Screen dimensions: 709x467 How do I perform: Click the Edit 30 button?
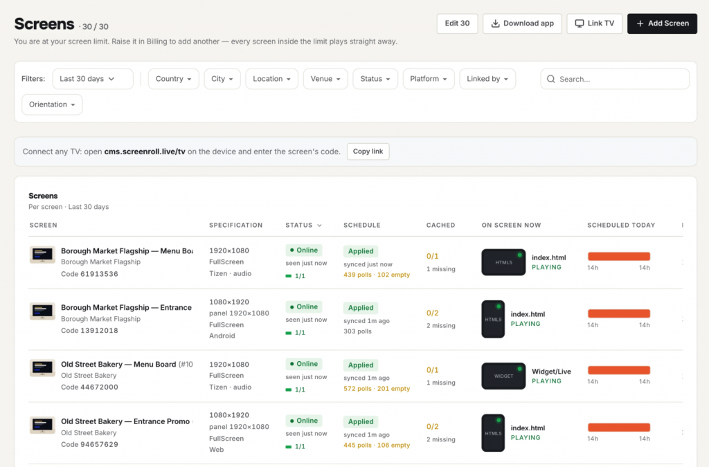click(x=457, y=24)
